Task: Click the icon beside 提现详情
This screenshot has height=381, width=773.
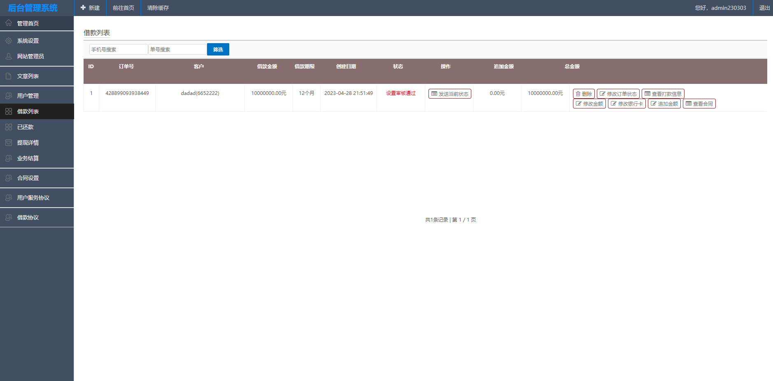Action: (9, 143)
